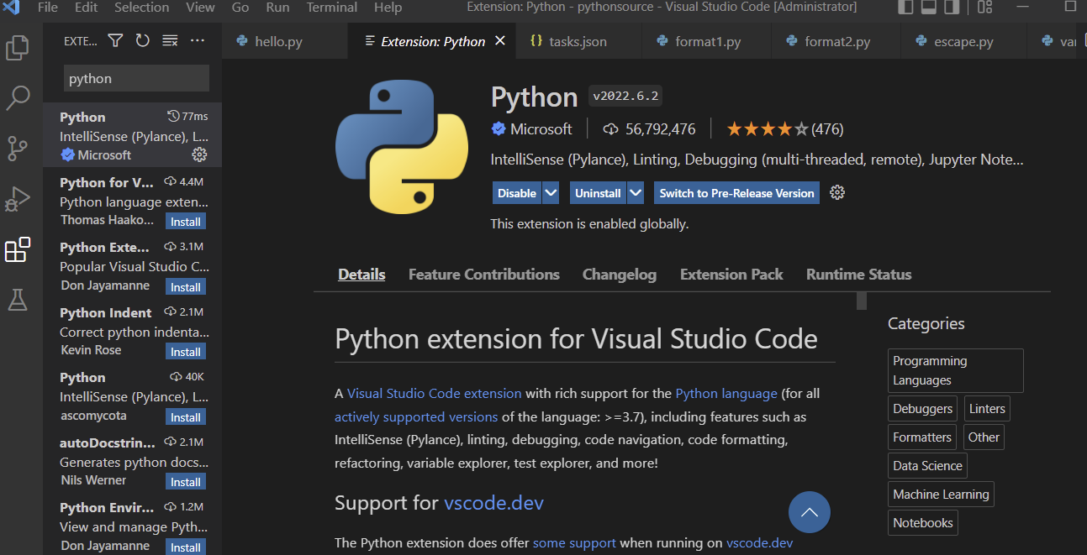Switch to hello.py editor tab
The image size is (1087, 555).
point(285,41)
